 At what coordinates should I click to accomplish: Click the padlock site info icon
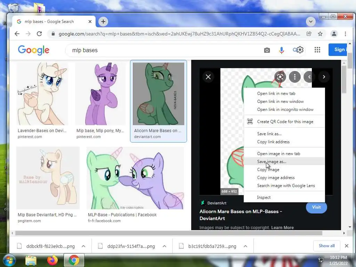53,34
